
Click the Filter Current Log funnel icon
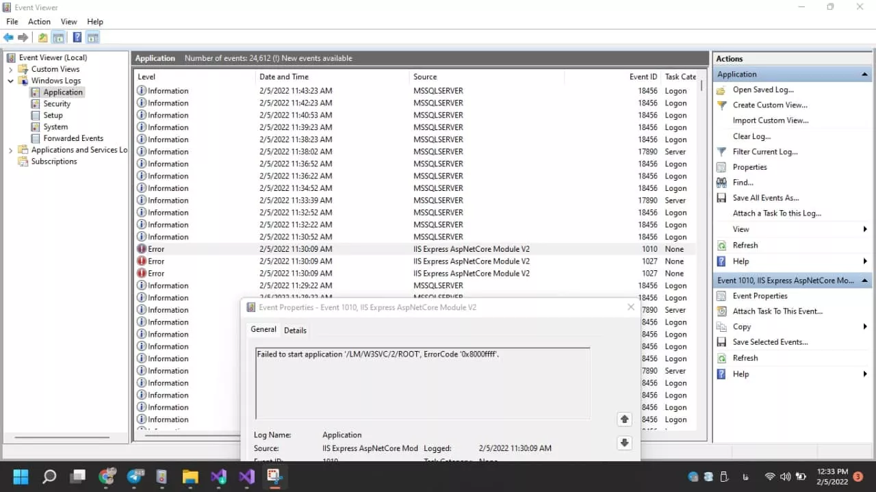(x=721, y=152)
